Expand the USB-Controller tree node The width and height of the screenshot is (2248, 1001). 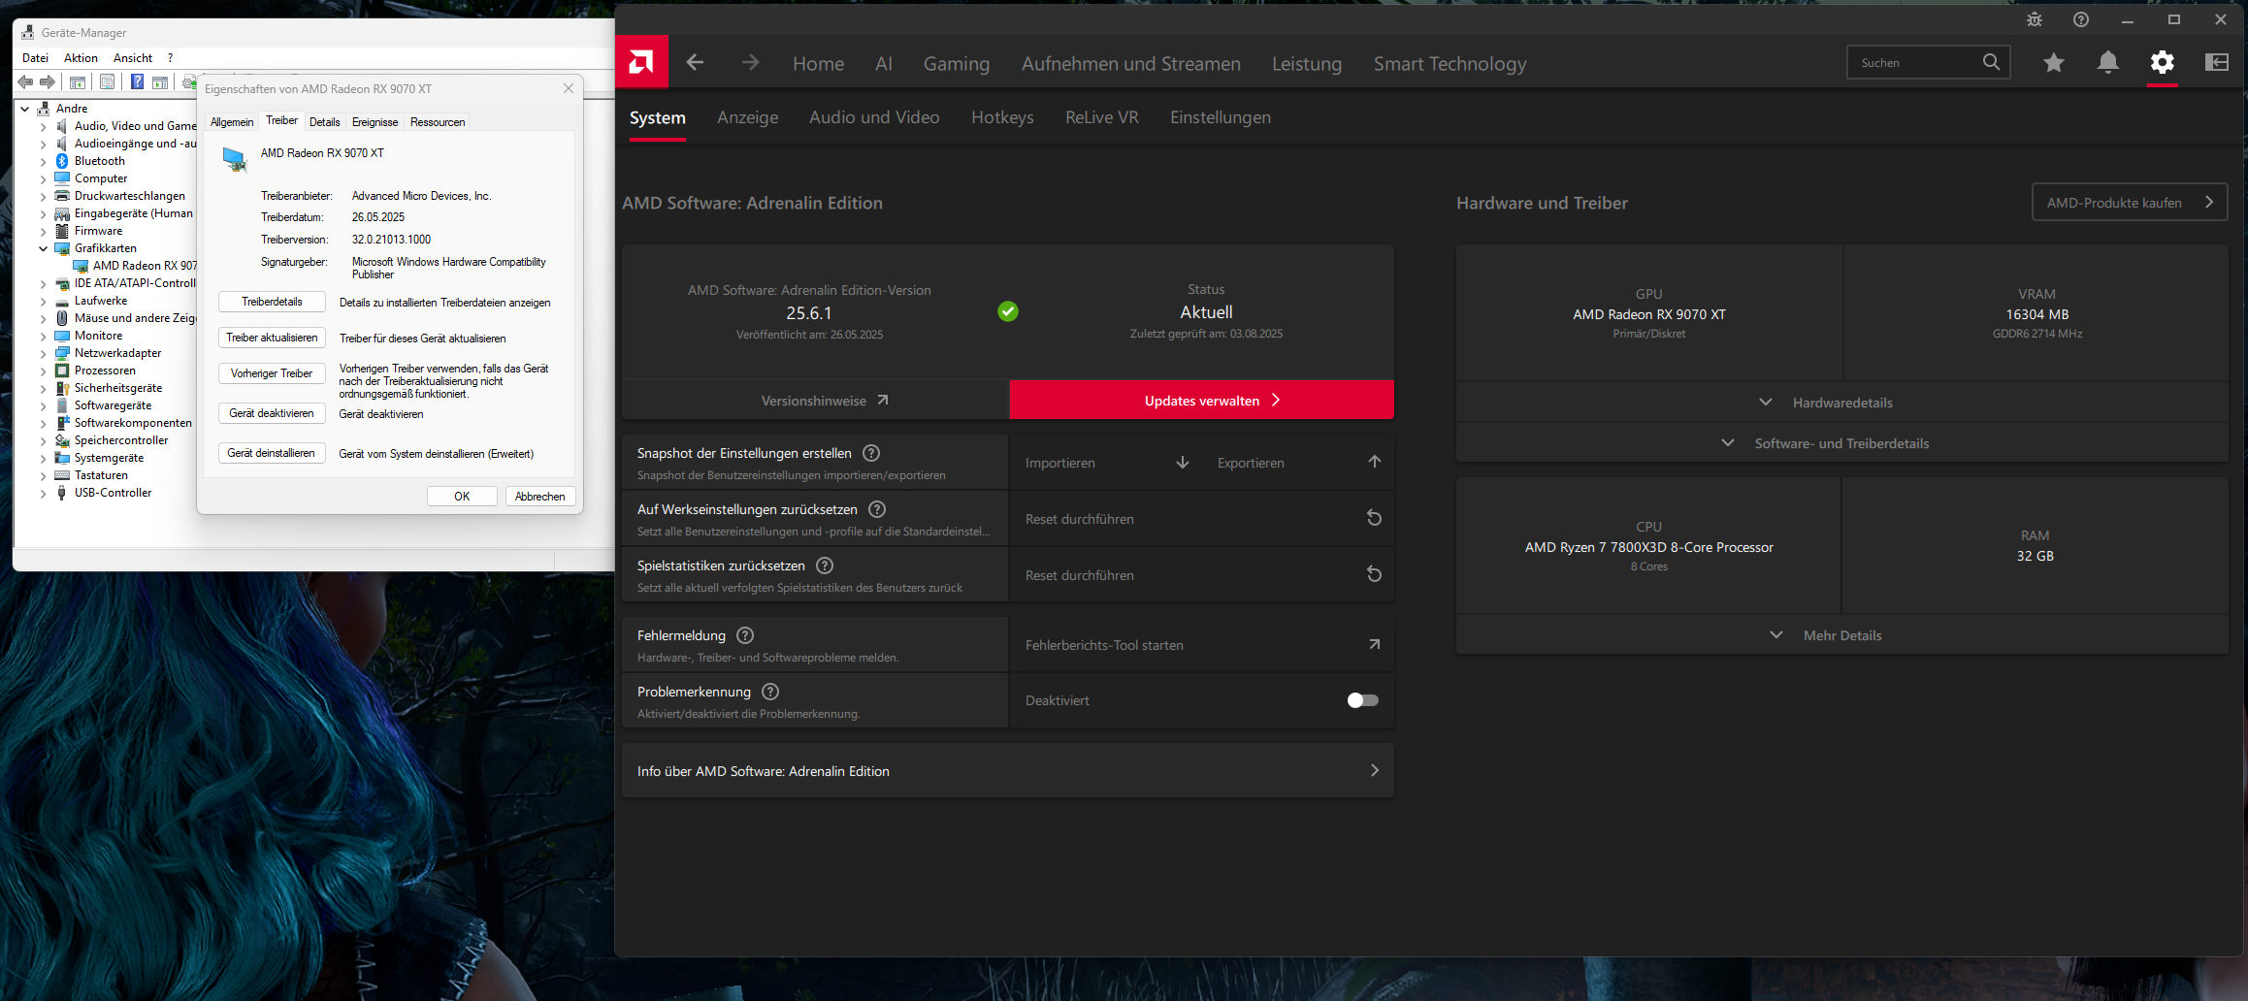pyautogui.click(x=43, y=493)
